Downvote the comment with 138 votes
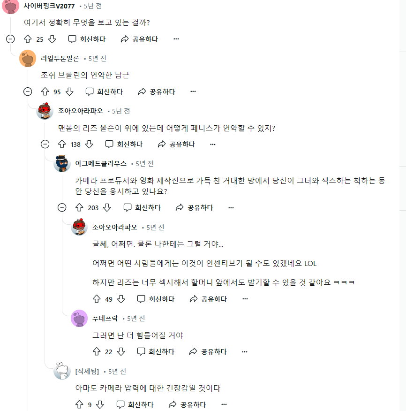This screenshot has width=406, height=411. (89, 145)
